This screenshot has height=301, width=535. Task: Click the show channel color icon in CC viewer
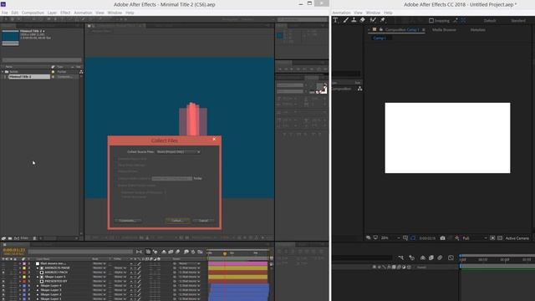[x=457, y=238]
